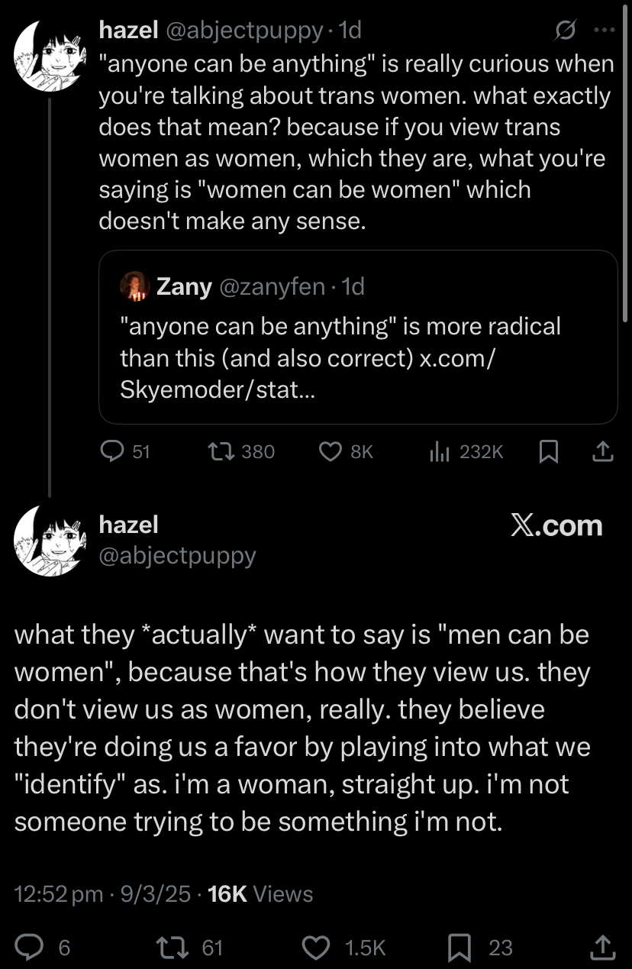Screen dimensions: 632x969
Task: Share the first tweet via share icon
Action: tap(602, 452)
